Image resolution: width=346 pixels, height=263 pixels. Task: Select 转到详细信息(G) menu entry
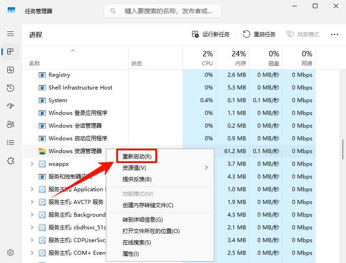click(160, 219)
